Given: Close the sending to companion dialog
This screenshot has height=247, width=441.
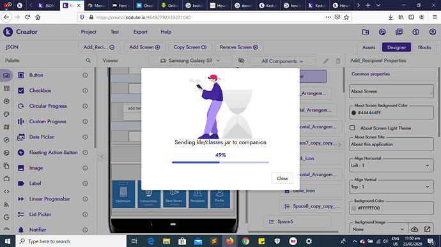Looking at the screenshot, I should (282, 179).
